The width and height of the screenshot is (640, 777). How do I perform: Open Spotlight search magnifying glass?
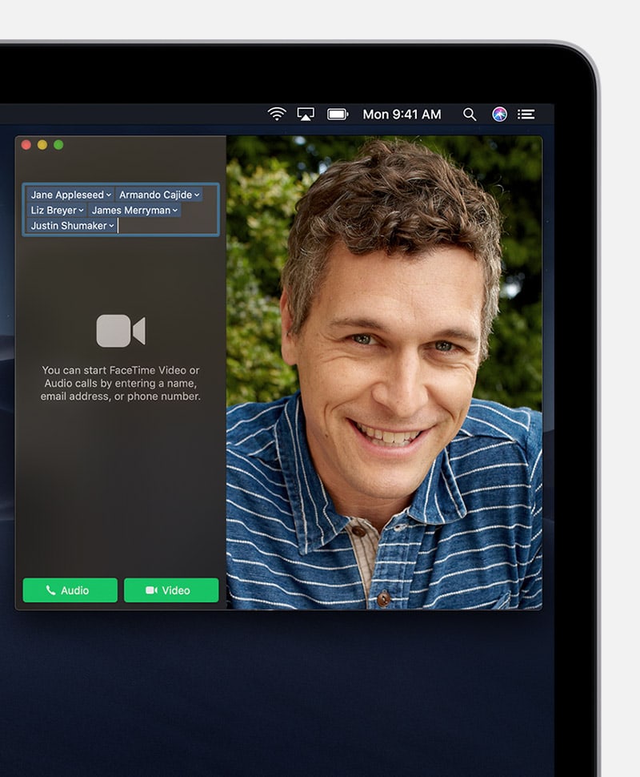(470, 114)
